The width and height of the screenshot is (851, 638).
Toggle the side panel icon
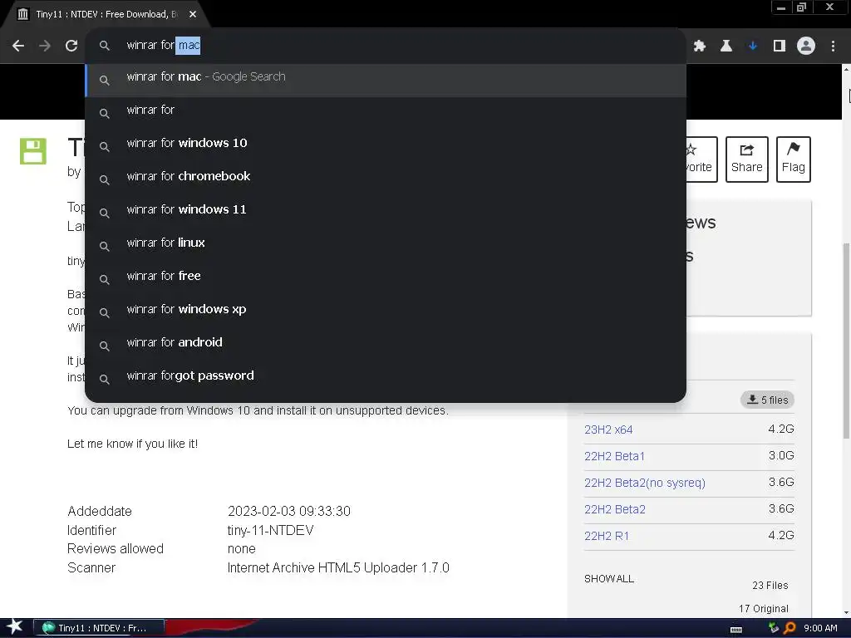pos(780,47)
